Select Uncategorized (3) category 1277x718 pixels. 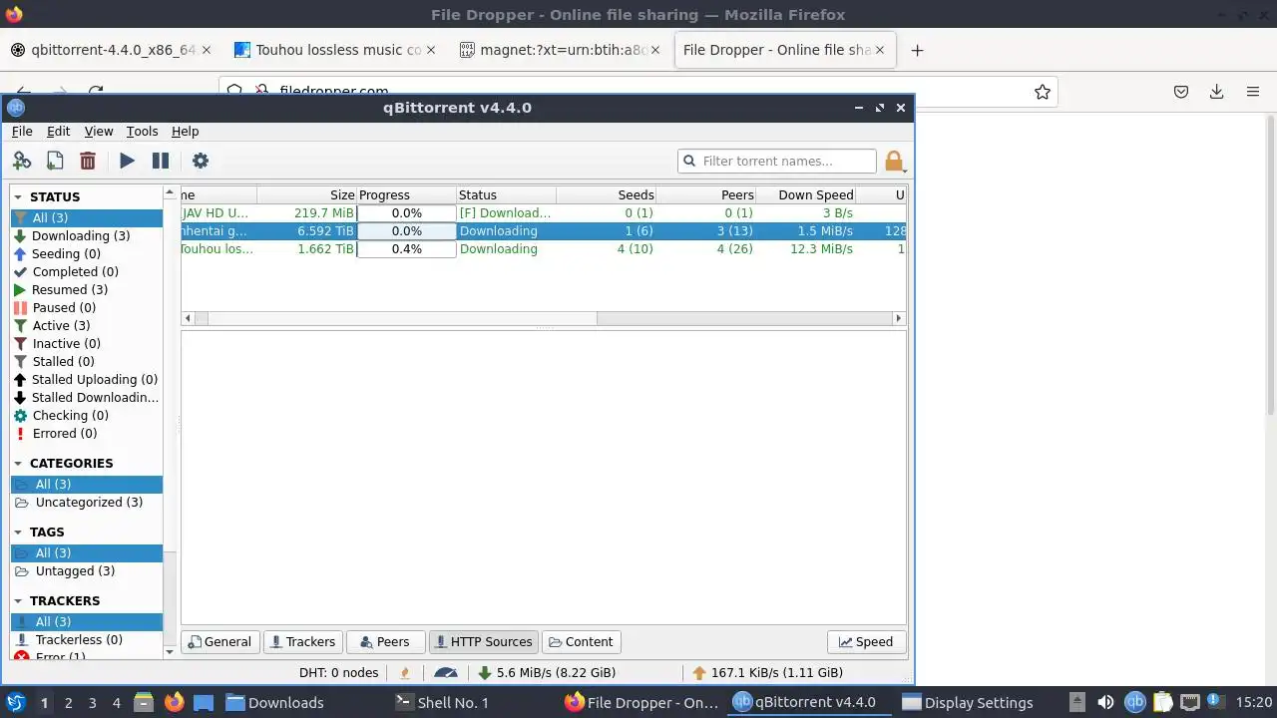(86, 503)
